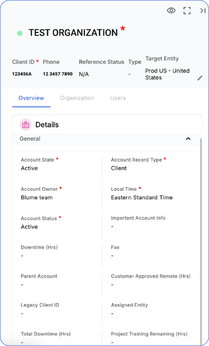Select the Overview tab
The height and width of the screenshot is (346, 209).
pyautogui.click(x=31, y=98)
